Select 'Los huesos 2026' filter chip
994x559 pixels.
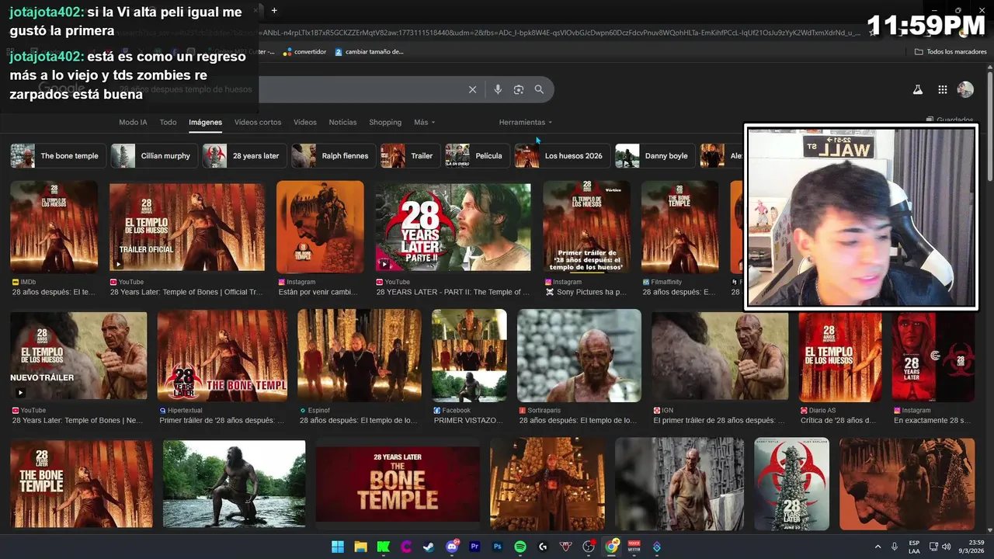562,156
